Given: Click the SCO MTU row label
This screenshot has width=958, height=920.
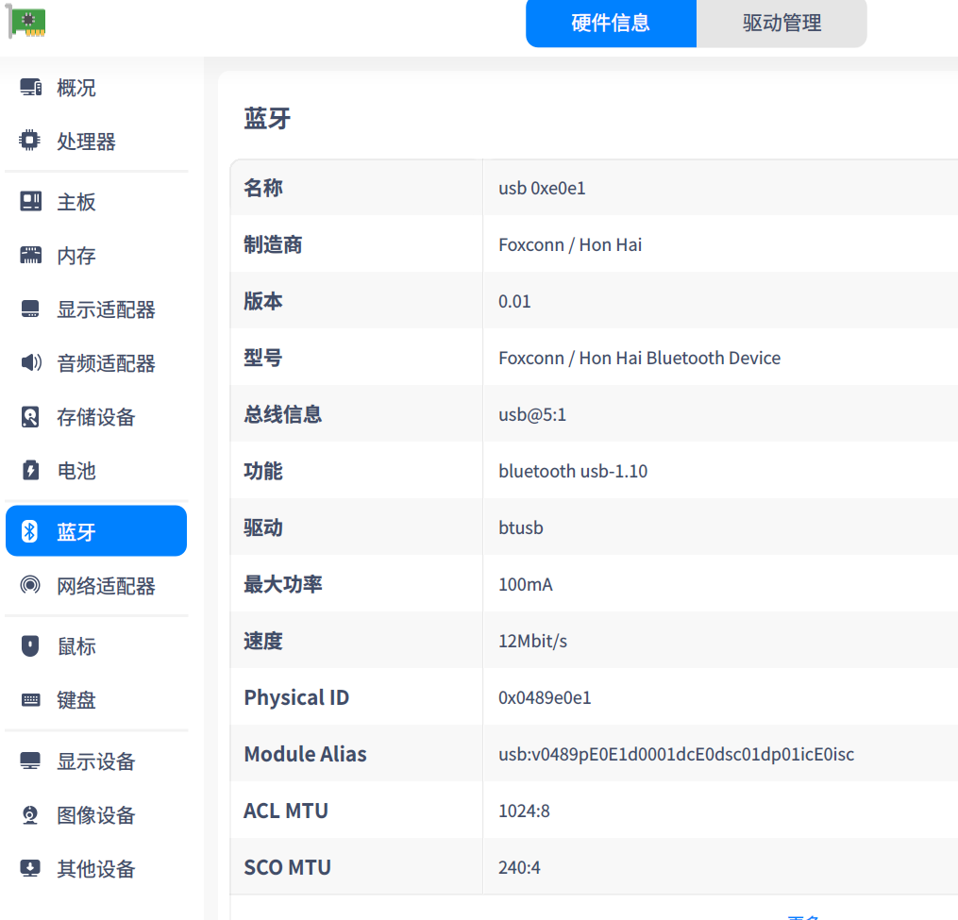Looking at the screenshot, I should [x=287, y=867].
